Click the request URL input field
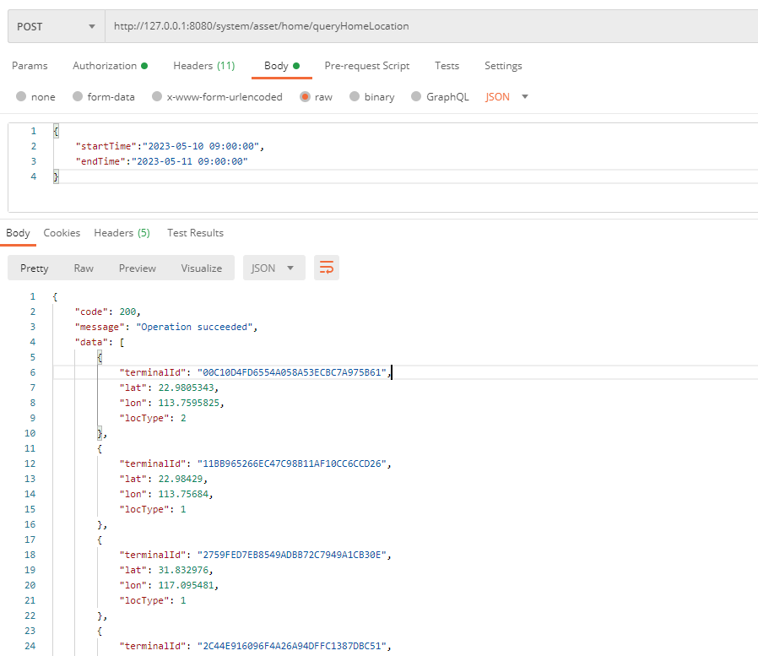Viewport: 758px width, 656px height. (x=430, y=26)
